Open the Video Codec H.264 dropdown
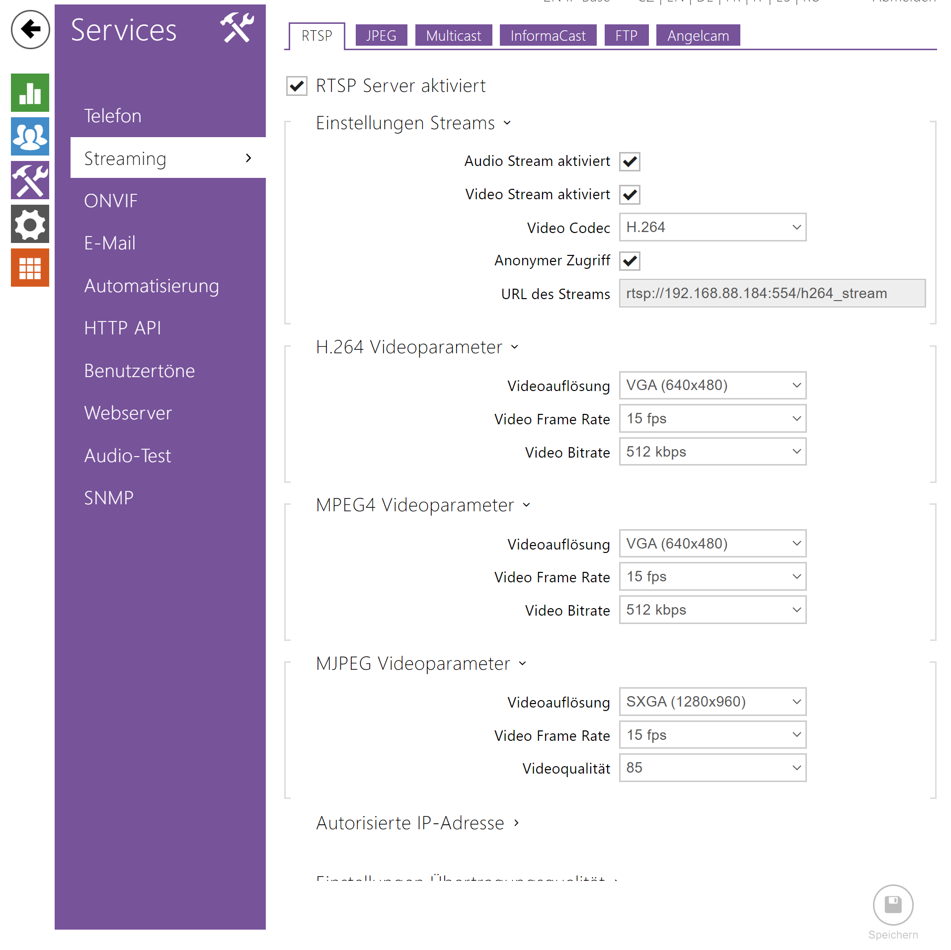951x950 pixels. (x=713, y=228)
